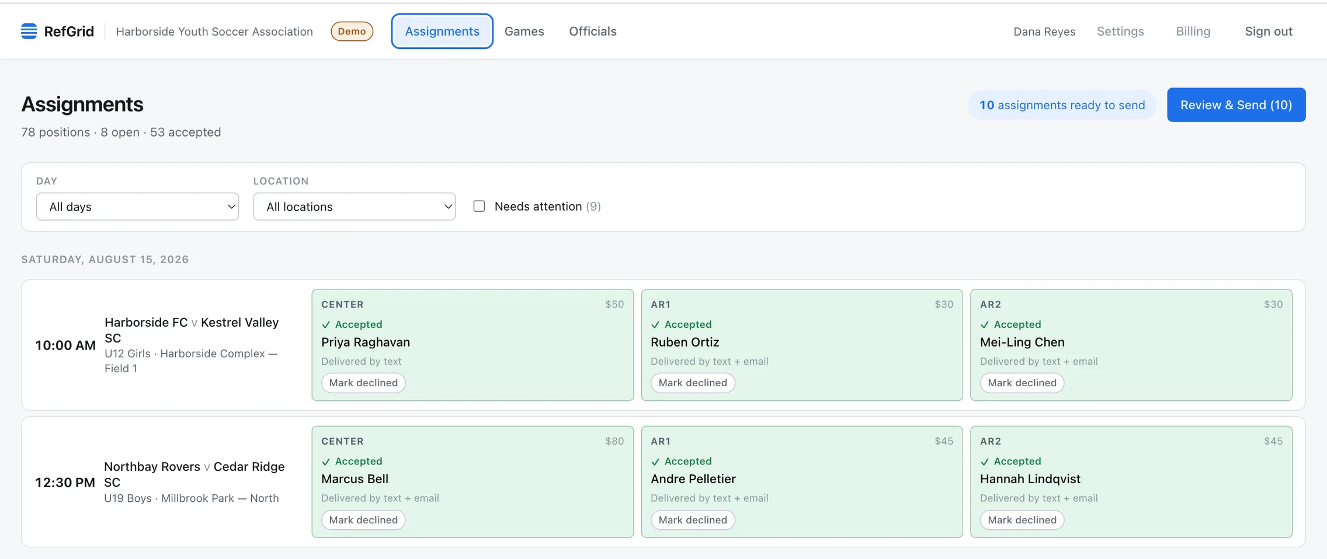
Task: Click the Review & Send (10) button
Action: pos(1236,105)
